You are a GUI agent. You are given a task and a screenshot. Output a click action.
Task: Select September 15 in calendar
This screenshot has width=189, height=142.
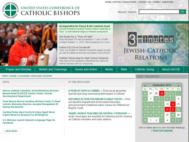coord(178,104)
